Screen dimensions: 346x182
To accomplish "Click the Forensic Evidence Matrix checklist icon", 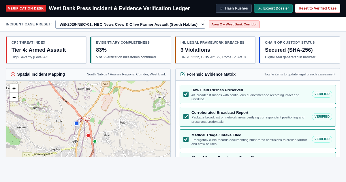I will [x=183, y=74].
